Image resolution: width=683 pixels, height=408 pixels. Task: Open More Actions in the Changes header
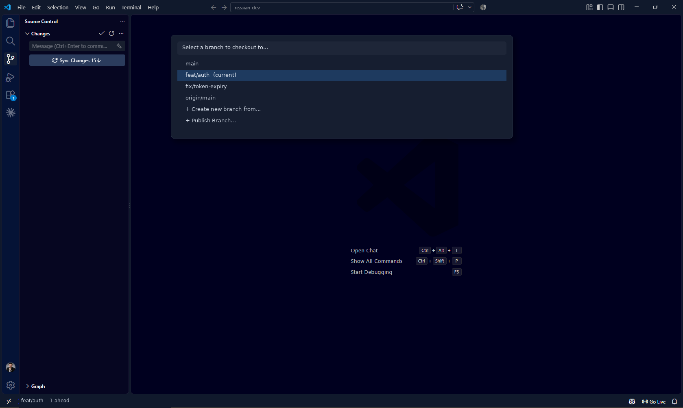pyautogui.click(x=121, y=33)
